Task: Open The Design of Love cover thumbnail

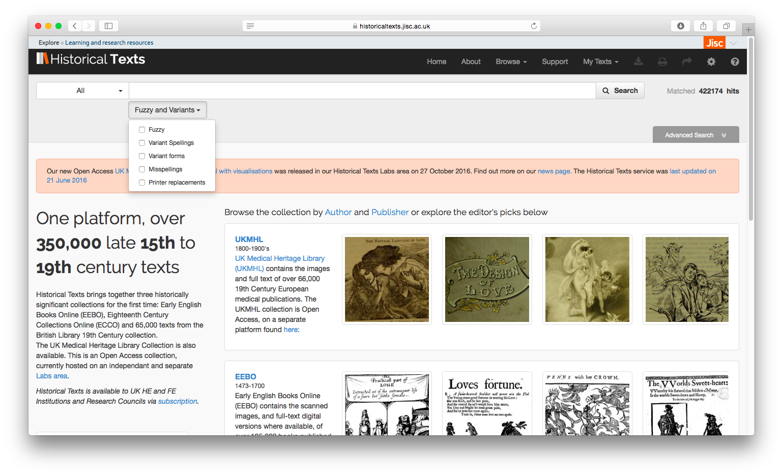Action: (x=487, y=279)
